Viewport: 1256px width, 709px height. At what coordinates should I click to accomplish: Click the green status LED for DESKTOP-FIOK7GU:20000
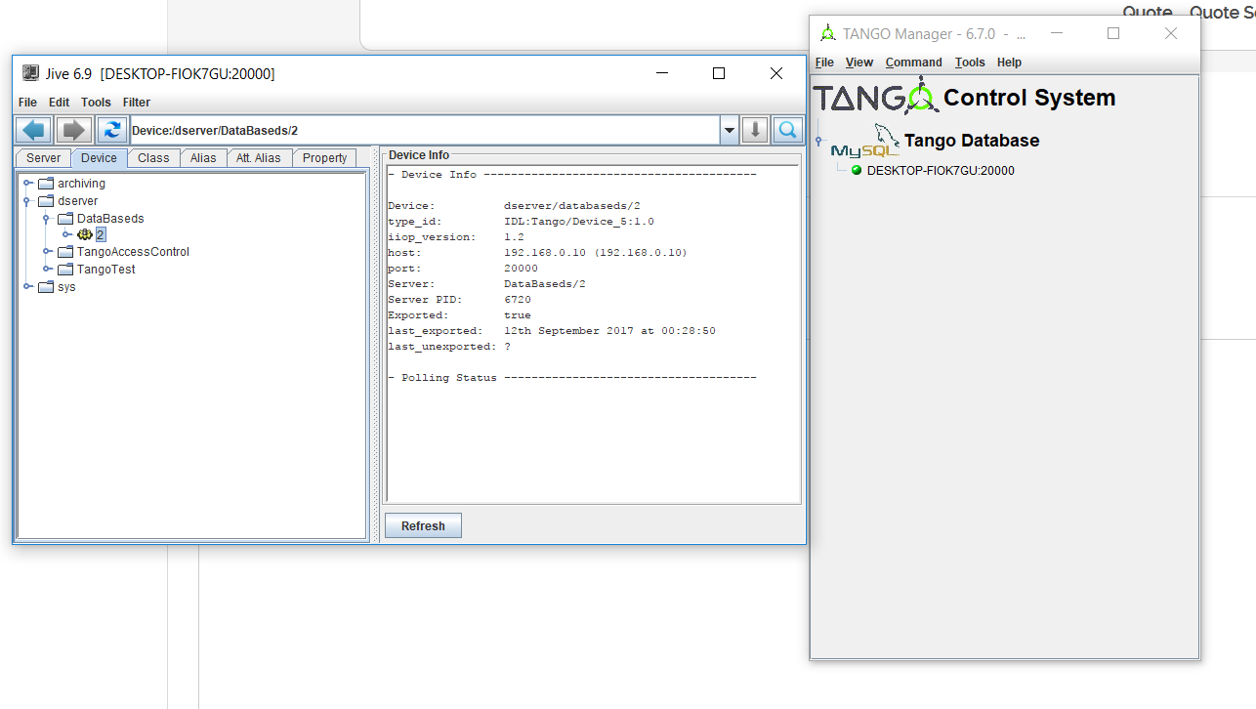coord(857,170)
